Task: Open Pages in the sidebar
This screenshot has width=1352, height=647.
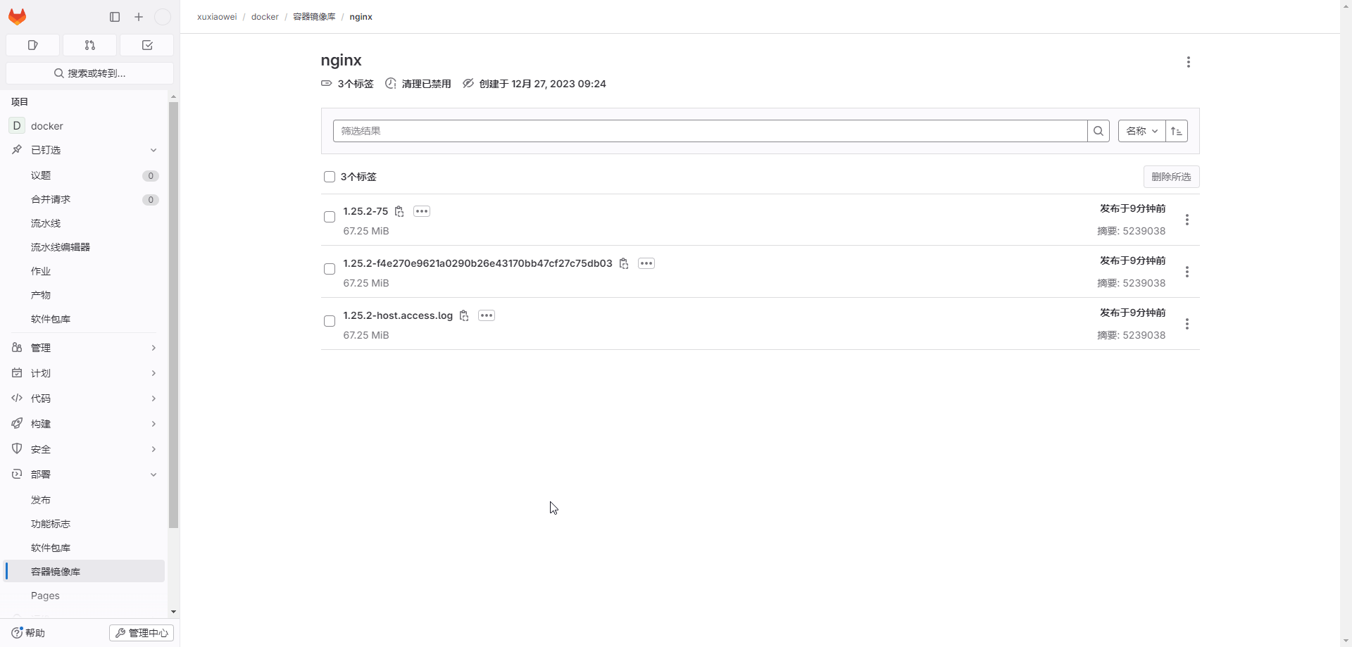Action: [x=84, y=596]
